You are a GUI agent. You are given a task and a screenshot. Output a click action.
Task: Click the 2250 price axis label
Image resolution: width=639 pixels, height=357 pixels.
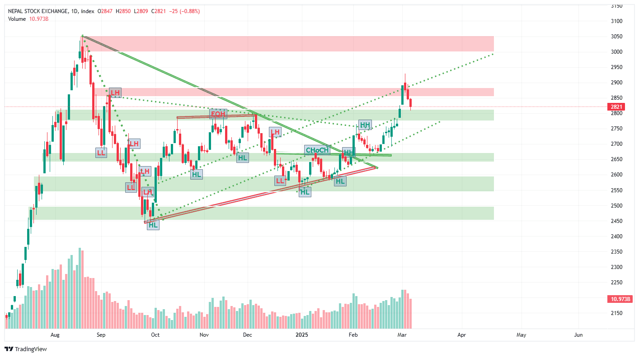(x=617, y=283)
